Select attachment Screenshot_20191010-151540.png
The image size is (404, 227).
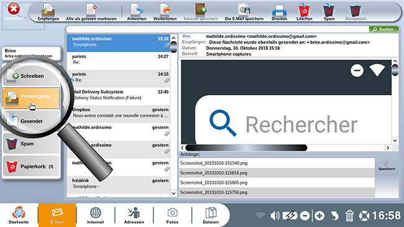pyautogui.click(x=277, y=163)
